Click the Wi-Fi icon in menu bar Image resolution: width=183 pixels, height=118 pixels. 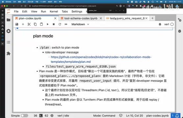tap(157, 2)
